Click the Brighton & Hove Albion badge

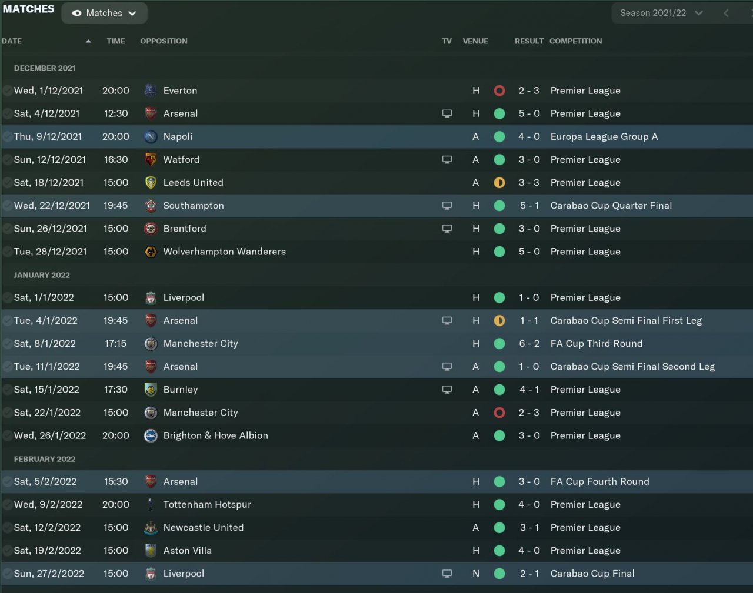[x=151, y=435]
